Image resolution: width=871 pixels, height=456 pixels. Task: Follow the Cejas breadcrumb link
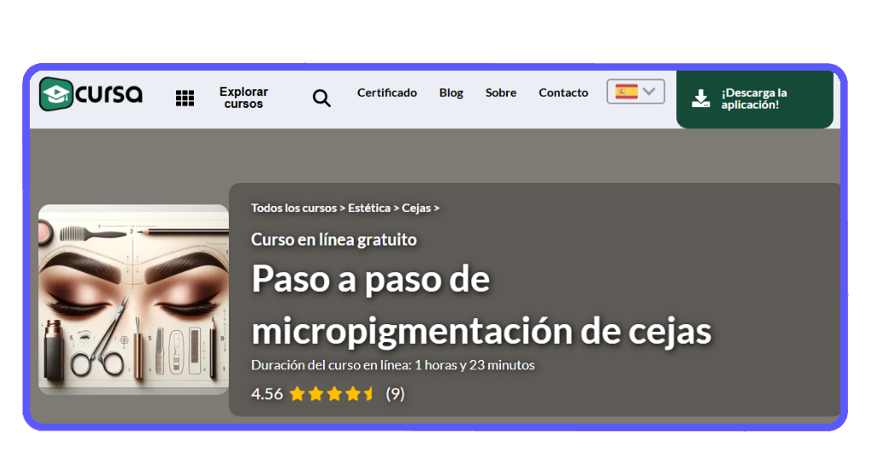tap(416, 208)
